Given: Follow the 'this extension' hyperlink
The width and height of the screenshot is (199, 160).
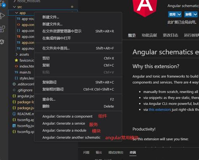Looking at the screenshot, I should pyautogui.click(x=160, y=110).
